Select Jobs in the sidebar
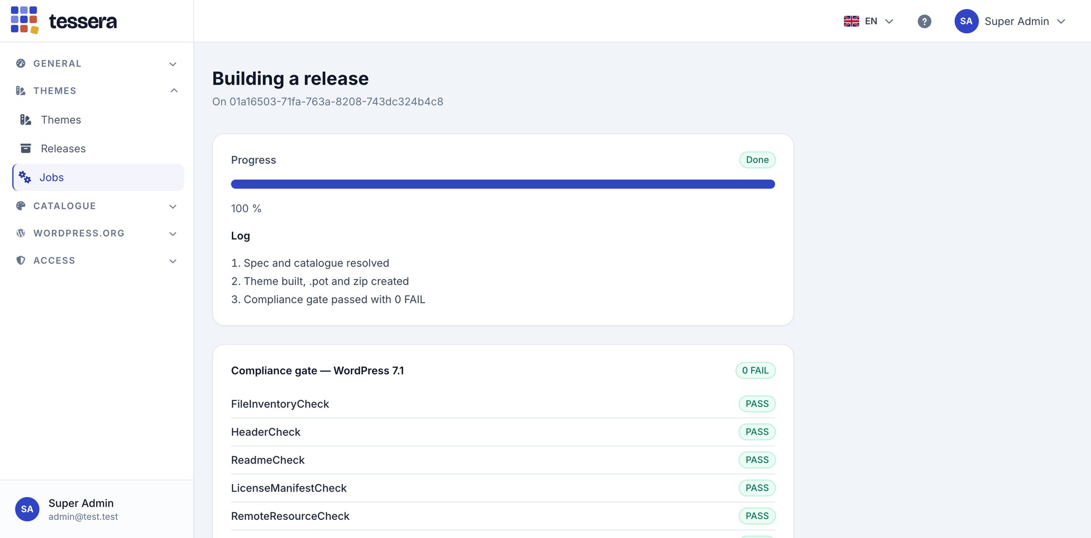 pos(98,177)
